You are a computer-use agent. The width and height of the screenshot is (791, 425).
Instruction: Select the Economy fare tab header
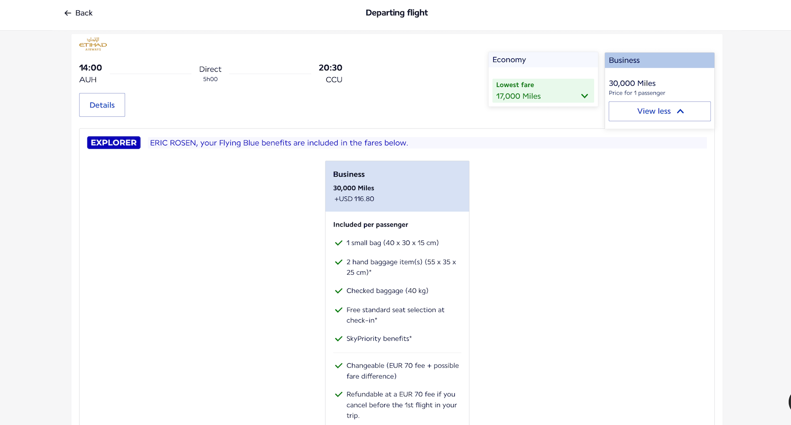(x=543, y=60)
